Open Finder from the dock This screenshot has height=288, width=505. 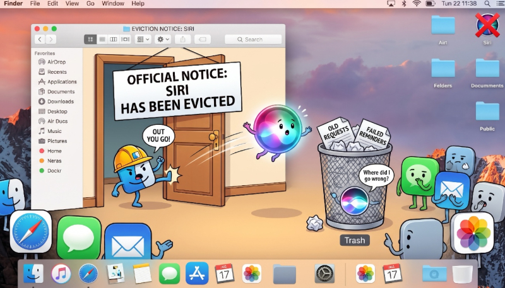[33, 274]
